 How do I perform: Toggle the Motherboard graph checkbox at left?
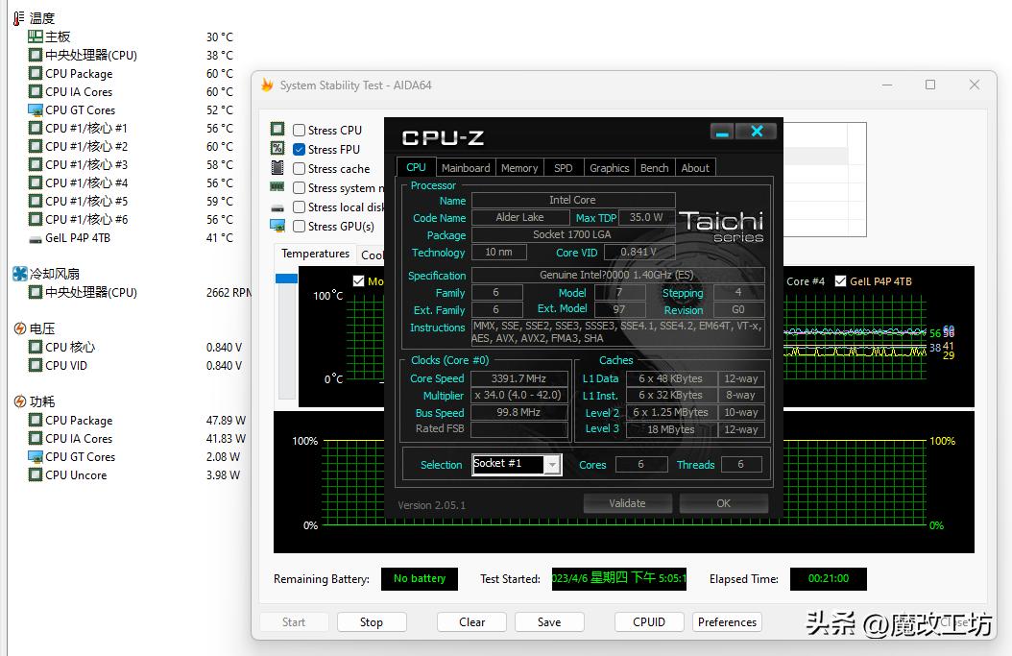pos(359,280)
